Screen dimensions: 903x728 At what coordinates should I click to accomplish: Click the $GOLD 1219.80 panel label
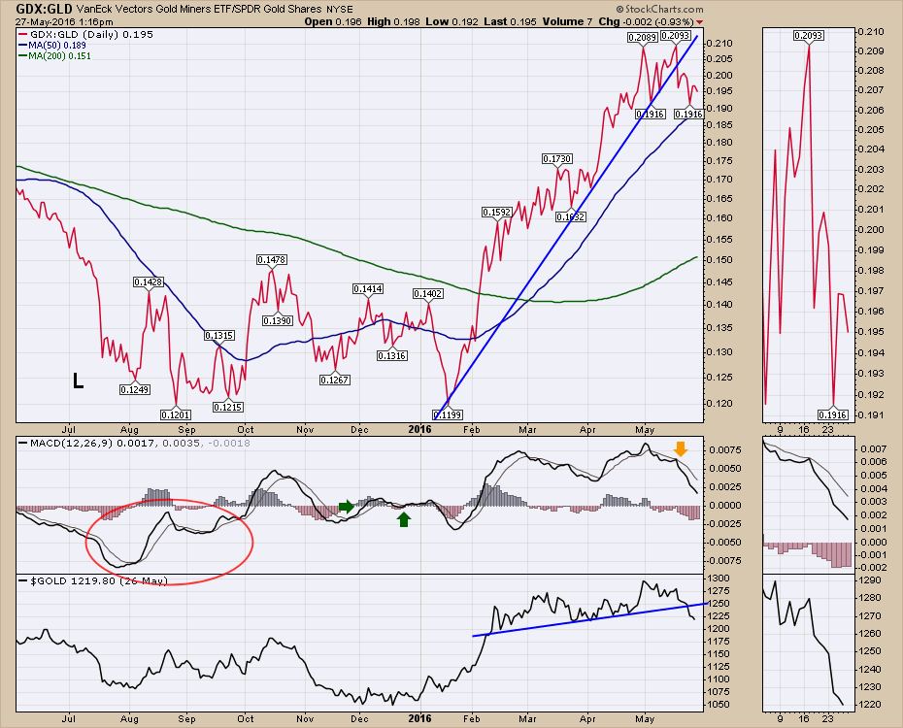pos(93,580)
